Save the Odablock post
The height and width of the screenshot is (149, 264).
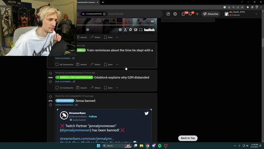[108, 88]
